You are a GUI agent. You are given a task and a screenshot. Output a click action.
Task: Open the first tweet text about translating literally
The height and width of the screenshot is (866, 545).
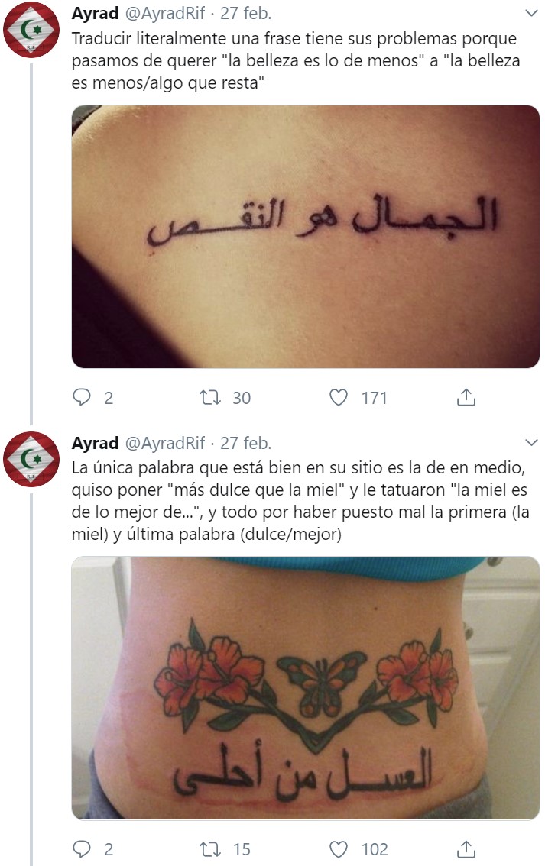pos(296,61)
